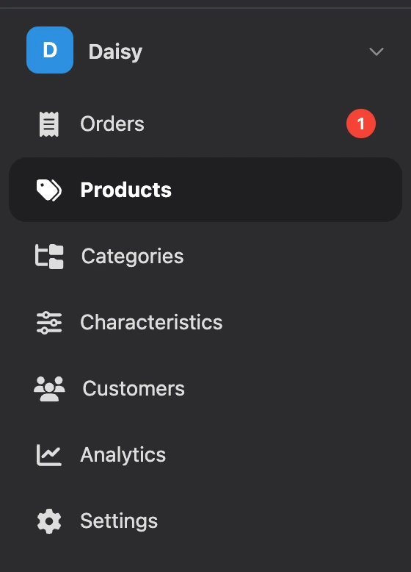Go to the Orders menu label
The height and width of the screenshot is (572, 411).
(112, 124)
